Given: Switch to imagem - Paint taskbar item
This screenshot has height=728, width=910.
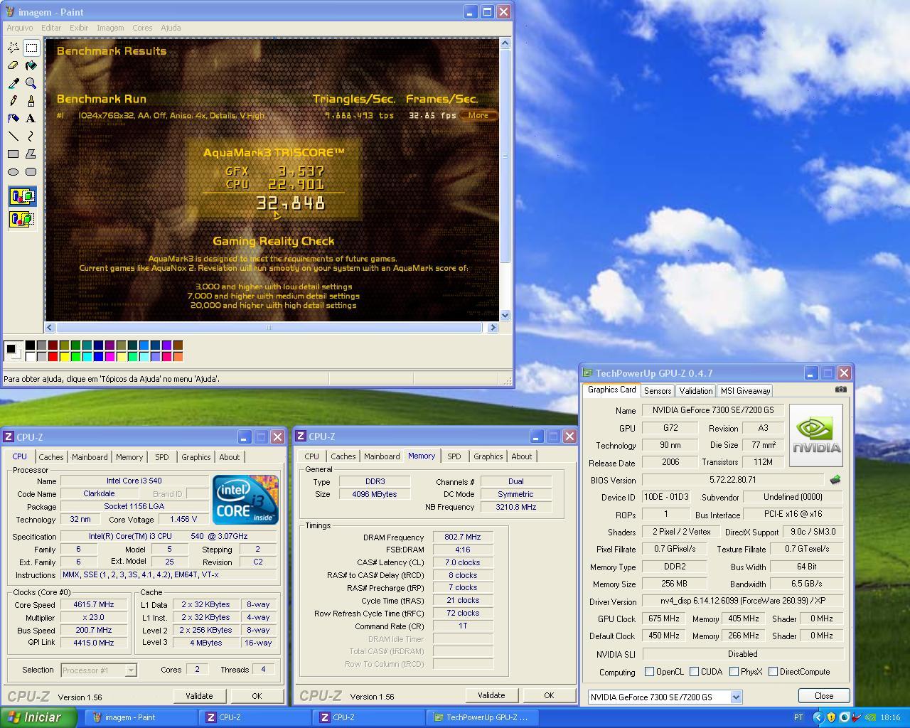Looking at the screenshot, I should (x=141, y=717).
